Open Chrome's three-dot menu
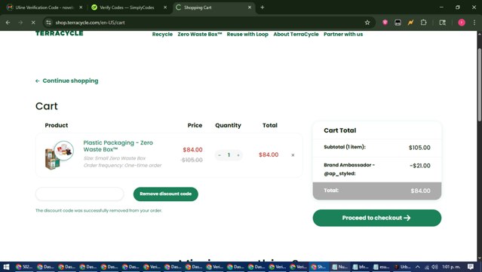Screen dimensions: 482x272 click(x=474, y=23)
